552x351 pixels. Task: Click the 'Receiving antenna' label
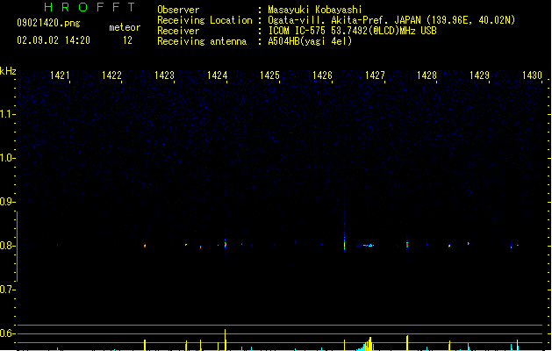202,41
